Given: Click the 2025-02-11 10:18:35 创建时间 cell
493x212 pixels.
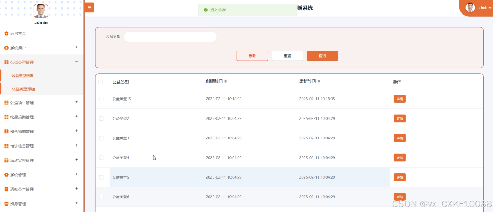Looking at the screenshot, I should coord(224,99).
